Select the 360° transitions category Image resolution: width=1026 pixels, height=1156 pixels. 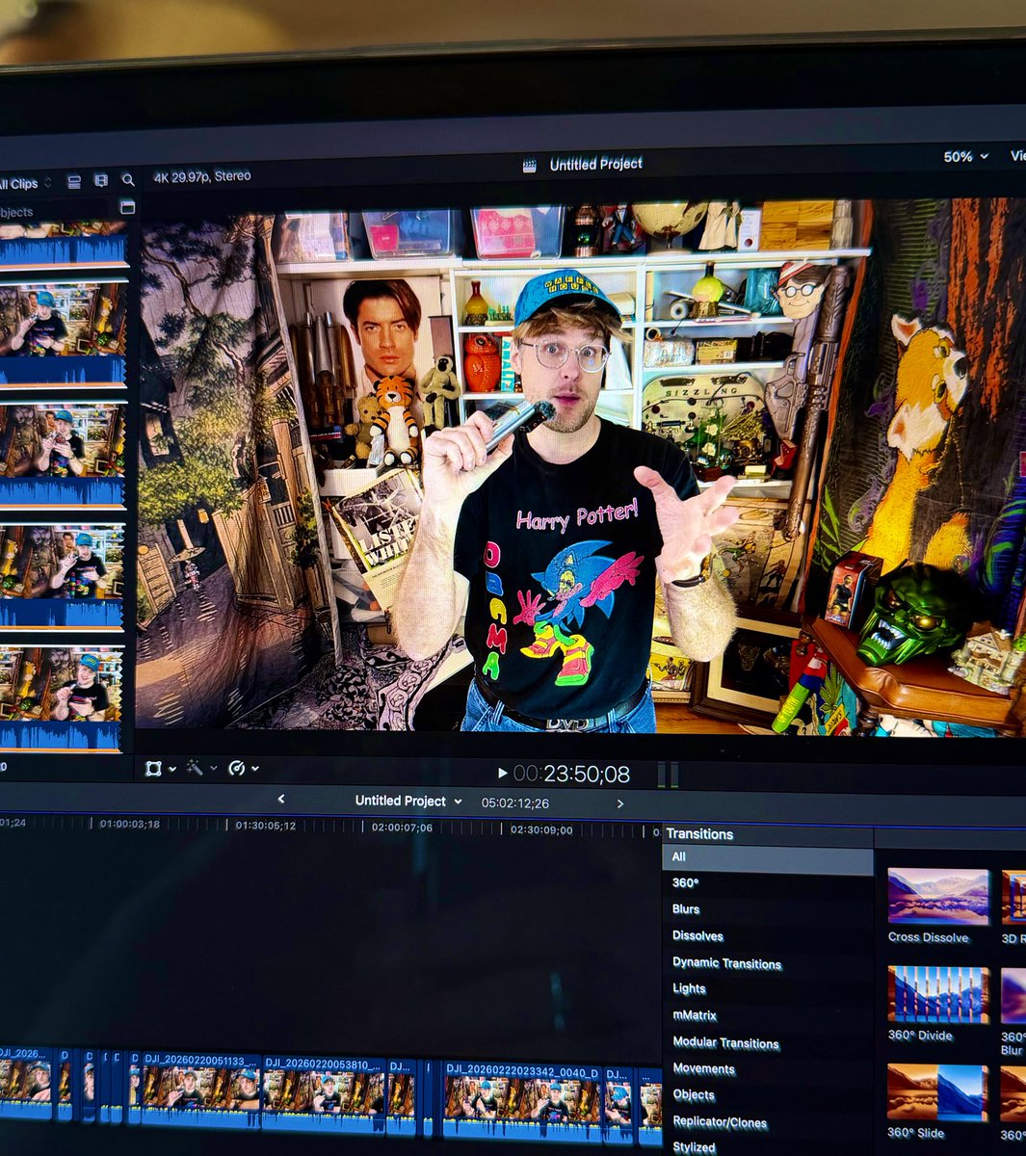[767, 882]
